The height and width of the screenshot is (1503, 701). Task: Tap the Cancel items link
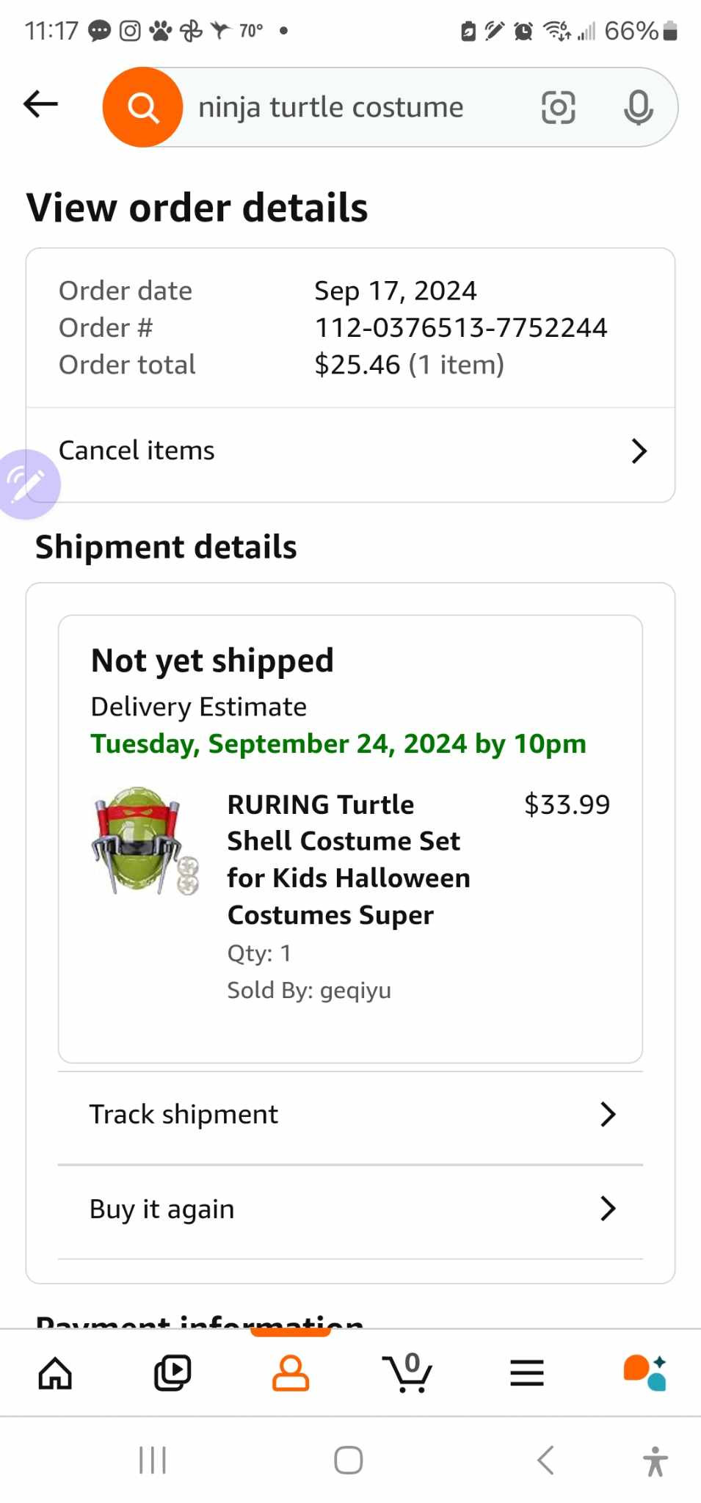click(x=137, y=451)
